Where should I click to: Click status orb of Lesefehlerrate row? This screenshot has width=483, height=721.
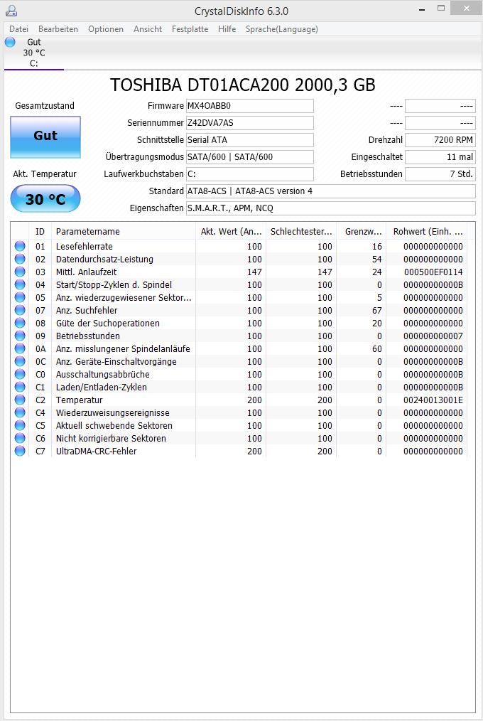[20, 246]
